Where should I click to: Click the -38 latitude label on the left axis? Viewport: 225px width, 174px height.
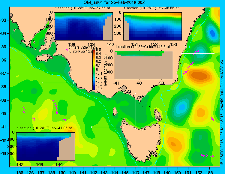tap(3, 87)
